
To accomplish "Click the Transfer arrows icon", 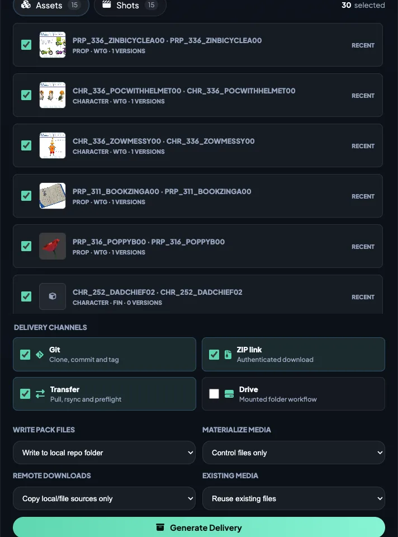I will click(x=40, y=394).
